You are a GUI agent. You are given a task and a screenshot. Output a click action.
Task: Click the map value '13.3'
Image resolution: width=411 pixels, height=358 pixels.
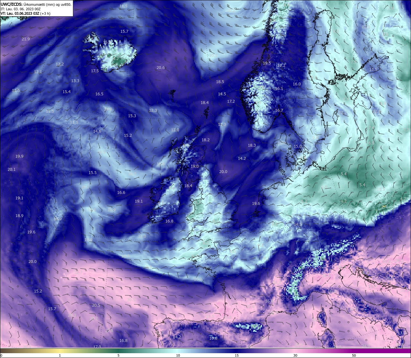[x=75, y=81]
